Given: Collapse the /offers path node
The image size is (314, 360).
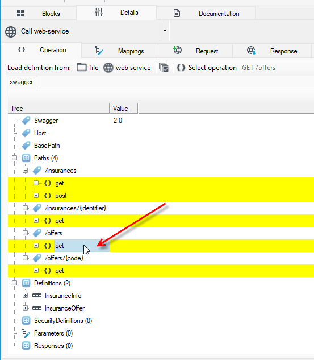Looking at the screenshot, I should (x=25, y=233).
